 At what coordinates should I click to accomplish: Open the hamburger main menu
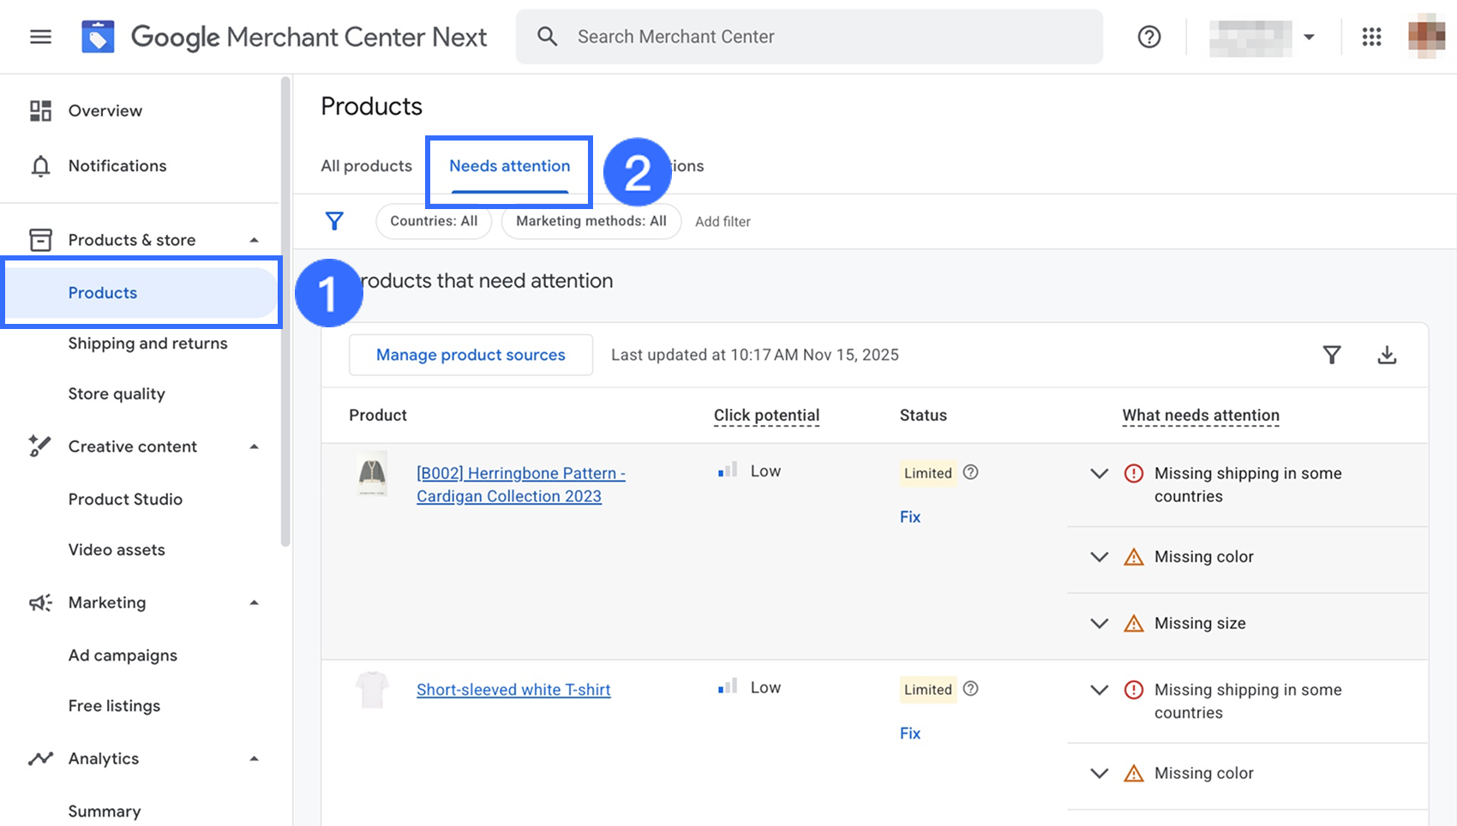(x=40, y=37)
